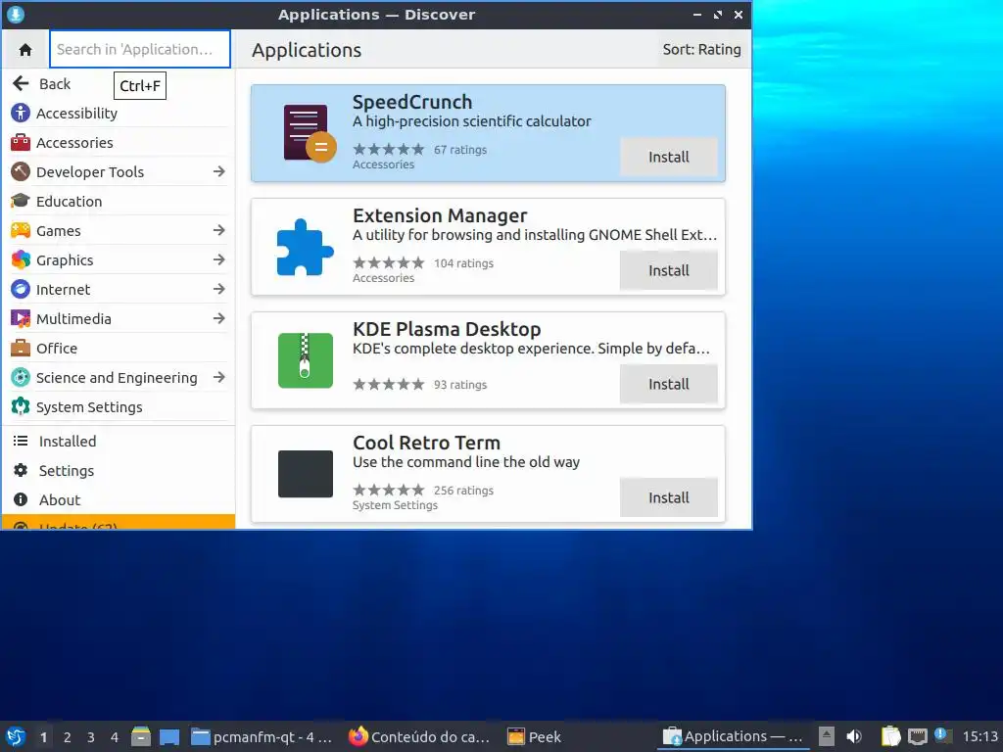The height and width of the screenshot is (752, 1003).
Task: Select the Multimedia category icon
Action: (x=21, y=318)
